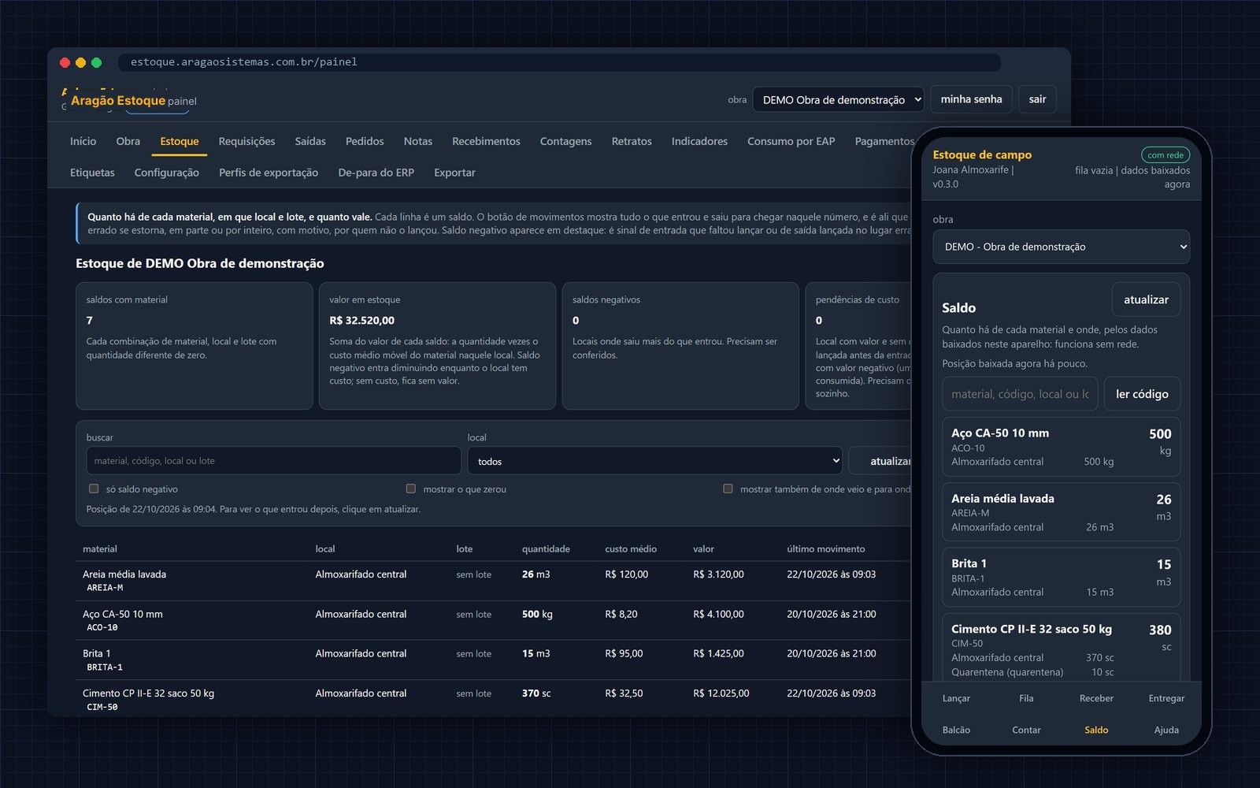Image resolution: width=1260 pixels, height=788 pixels.
Task: Expand the local 'todos' dropdown
Action: [654, 461]
